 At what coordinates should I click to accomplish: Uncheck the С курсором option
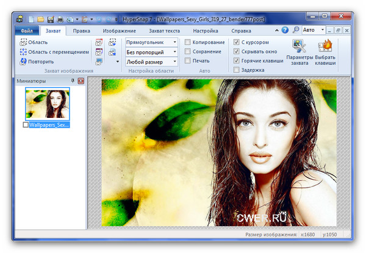pyautogui.click(x=237, y=42)
